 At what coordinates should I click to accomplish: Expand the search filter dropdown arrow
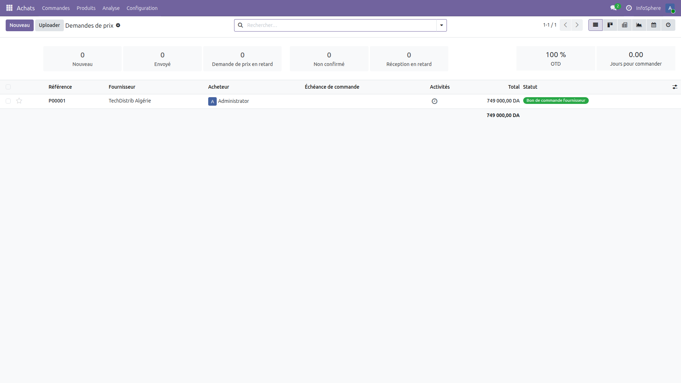(442, 25)
